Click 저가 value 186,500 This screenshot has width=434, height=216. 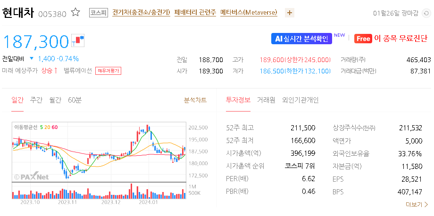272,71
